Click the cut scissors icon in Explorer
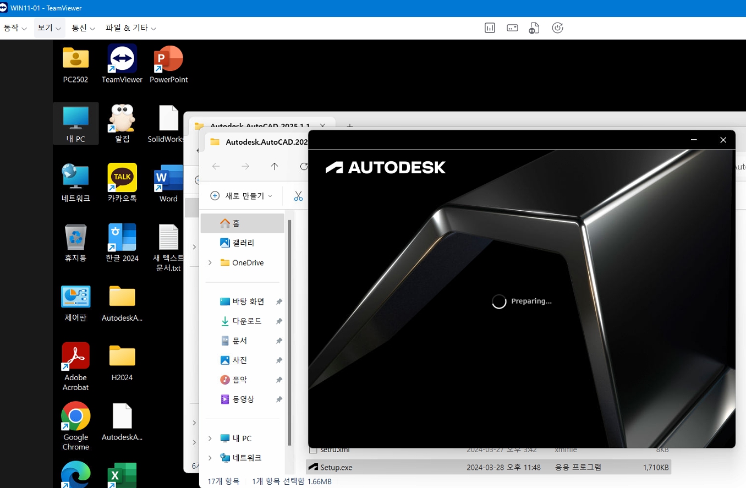The image size is (746, 488). (298, 196)
